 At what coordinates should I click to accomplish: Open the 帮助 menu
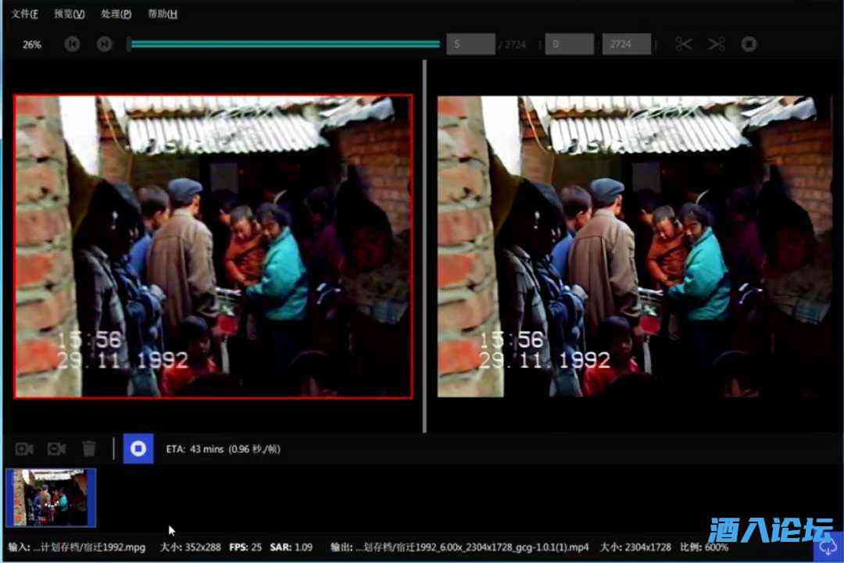click(162, 14)
